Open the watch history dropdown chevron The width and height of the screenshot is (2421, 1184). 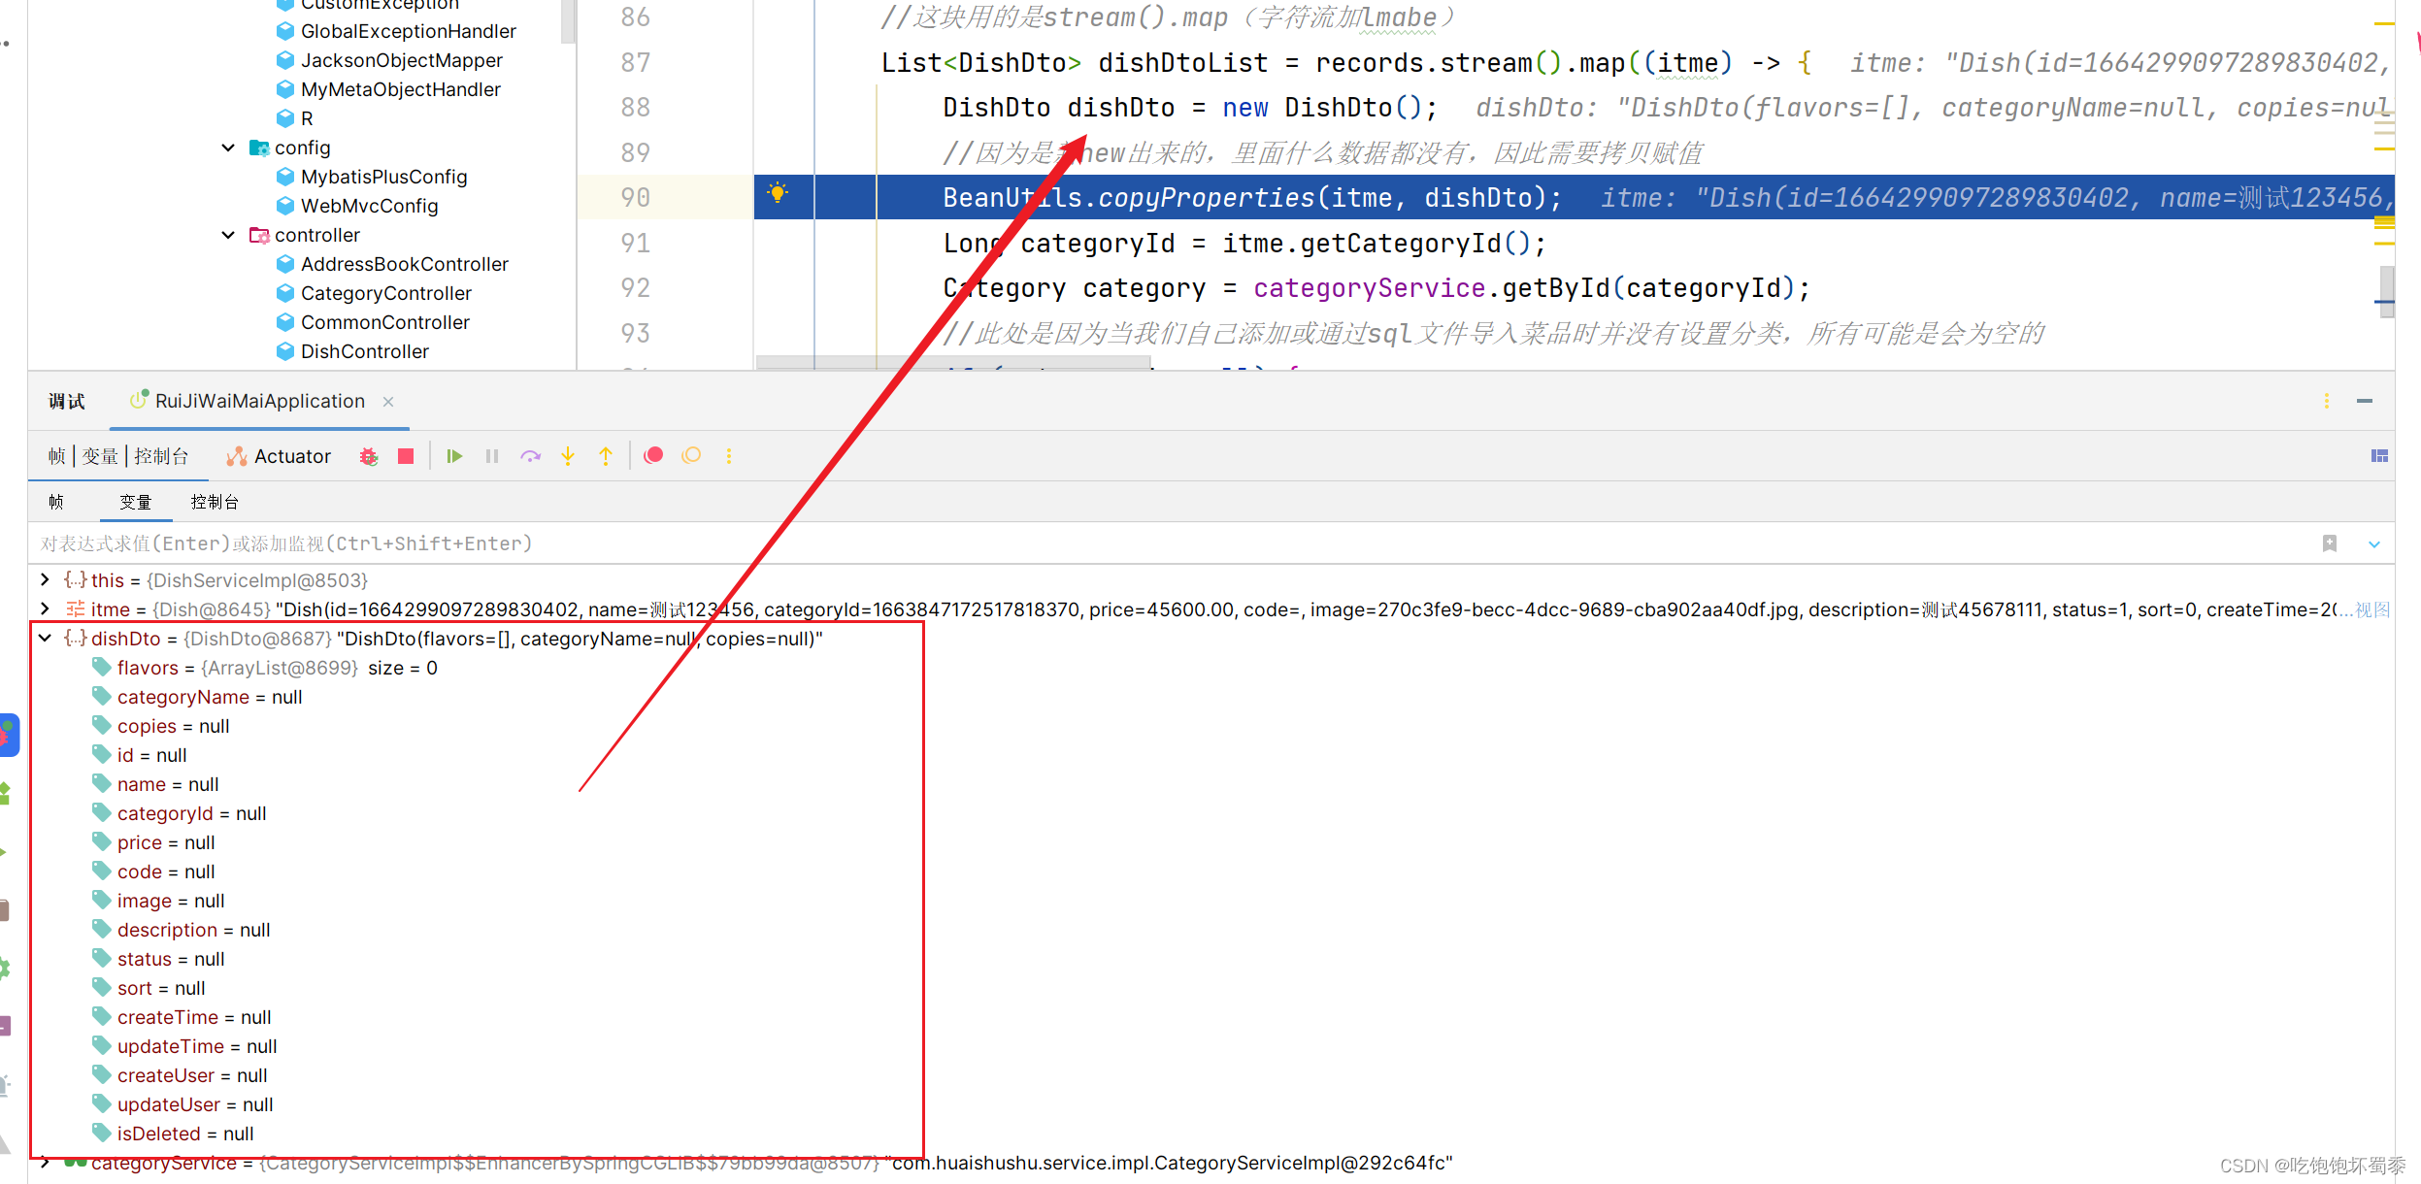point(2373,544)
